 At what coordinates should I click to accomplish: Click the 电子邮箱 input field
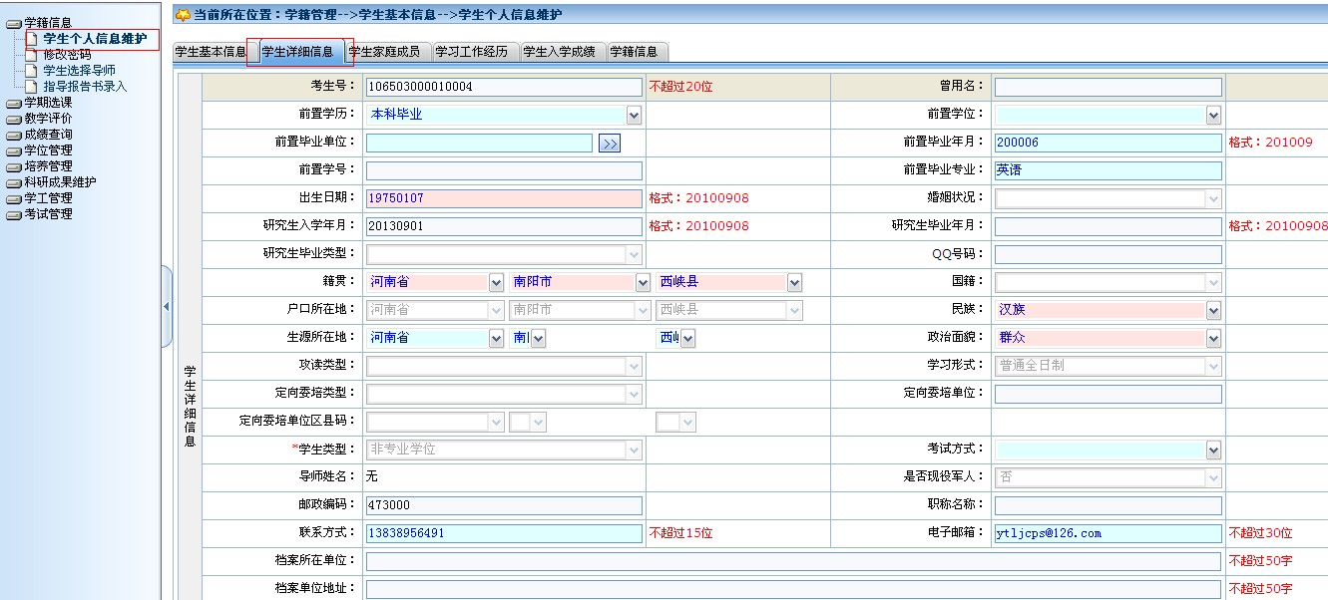click(x=1107, y=533)
